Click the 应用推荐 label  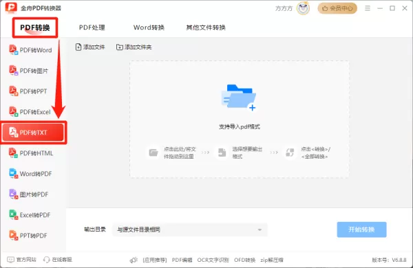tap(155, 260)
